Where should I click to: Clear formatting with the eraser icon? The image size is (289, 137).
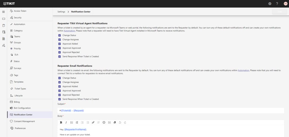(x=115, y=122)
